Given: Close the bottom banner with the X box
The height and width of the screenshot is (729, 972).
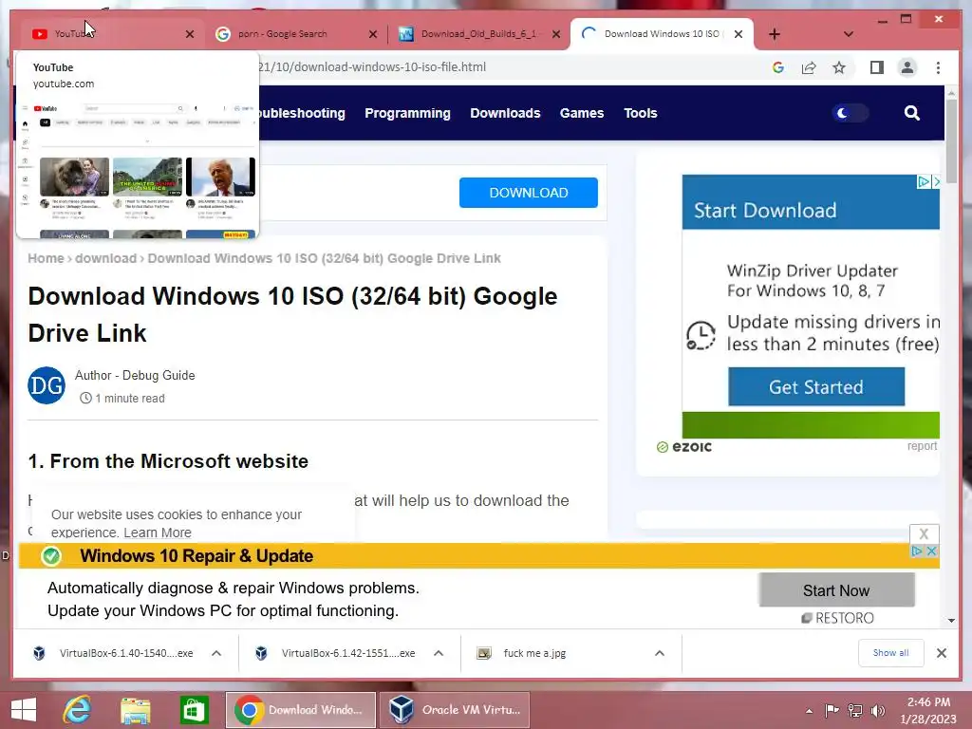Looking at the screenshot, I should point(924,533).
